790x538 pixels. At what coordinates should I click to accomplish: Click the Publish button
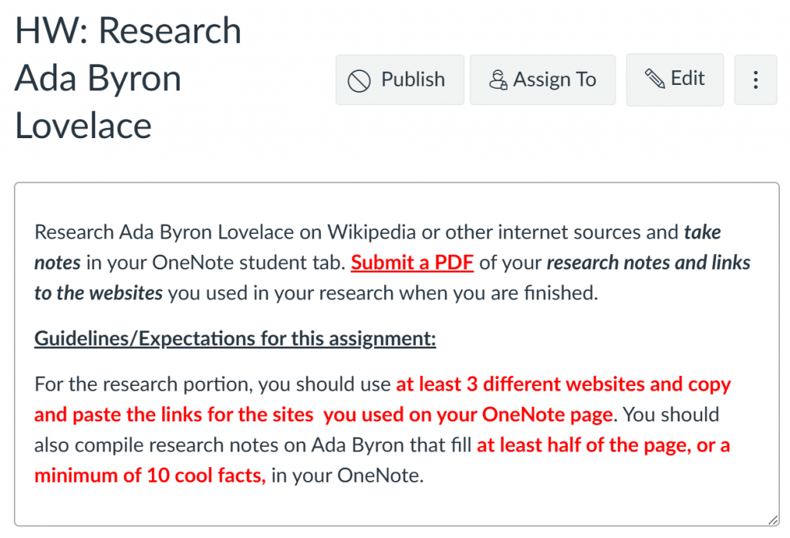click(400, 80)
